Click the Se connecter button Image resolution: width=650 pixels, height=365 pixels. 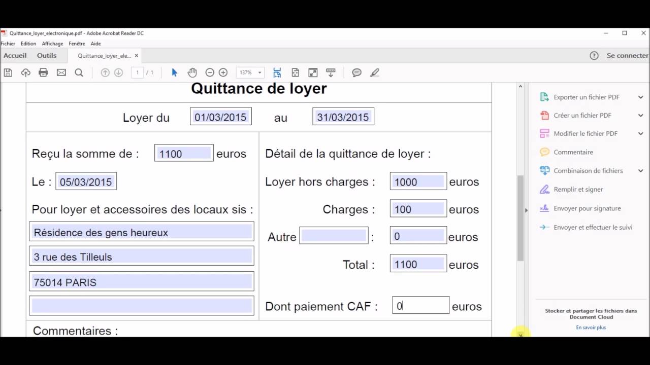click(x=627, y=55)
